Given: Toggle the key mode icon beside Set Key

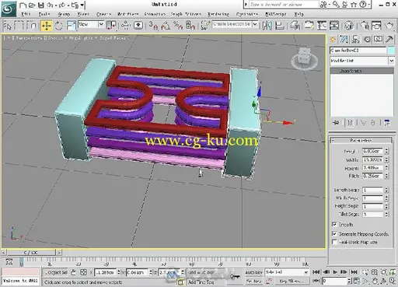Looking at the screenshot, I should pyautogui.click(x=269, y=281).
